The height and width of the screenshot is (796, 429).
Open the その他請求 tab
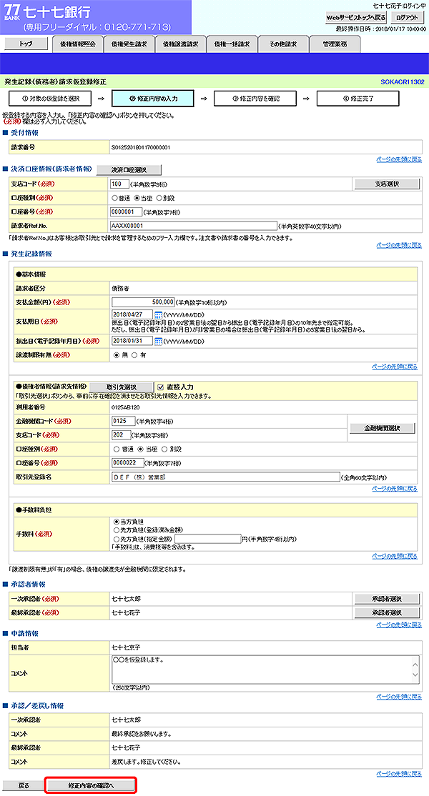283,45
